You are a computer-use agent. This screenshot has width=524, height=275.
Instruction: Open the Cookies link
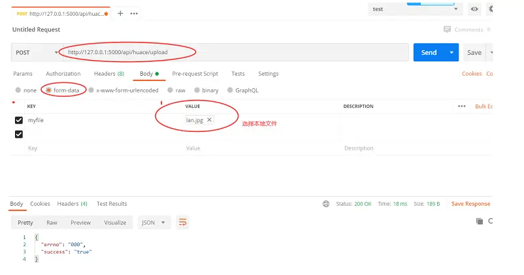tap(472, 74)
